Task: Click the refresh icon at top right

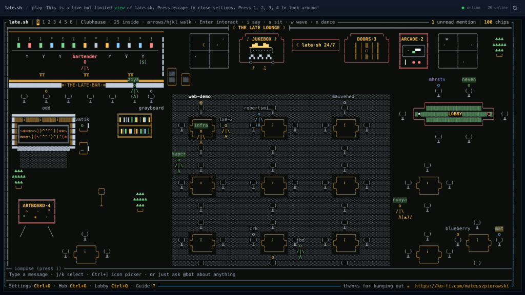Action: coord(515,8)
